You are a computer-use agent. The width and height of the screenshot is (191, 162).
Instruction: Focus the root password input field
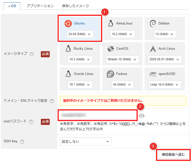[x=98, y=115]
